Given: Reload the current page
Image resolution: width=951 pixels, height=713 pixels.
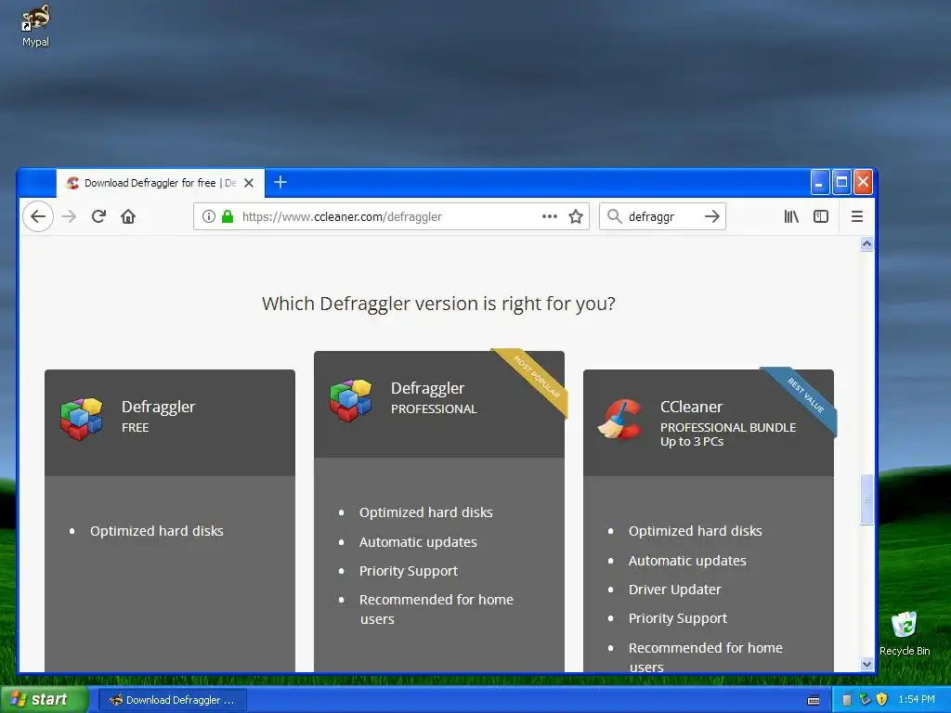Looking at the screenshot, I should coord(98,216).
